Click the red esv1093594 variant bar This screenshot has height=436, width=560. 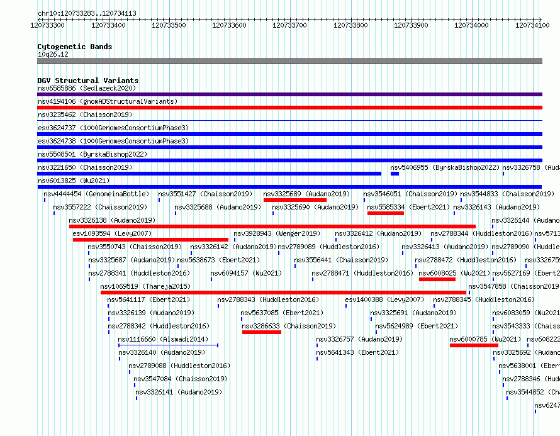tap(150, 240)
